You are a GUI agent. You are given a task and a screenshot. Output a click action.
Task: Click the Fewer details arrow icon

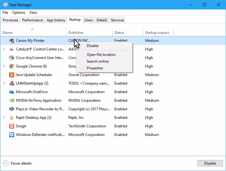click(5, 163)
